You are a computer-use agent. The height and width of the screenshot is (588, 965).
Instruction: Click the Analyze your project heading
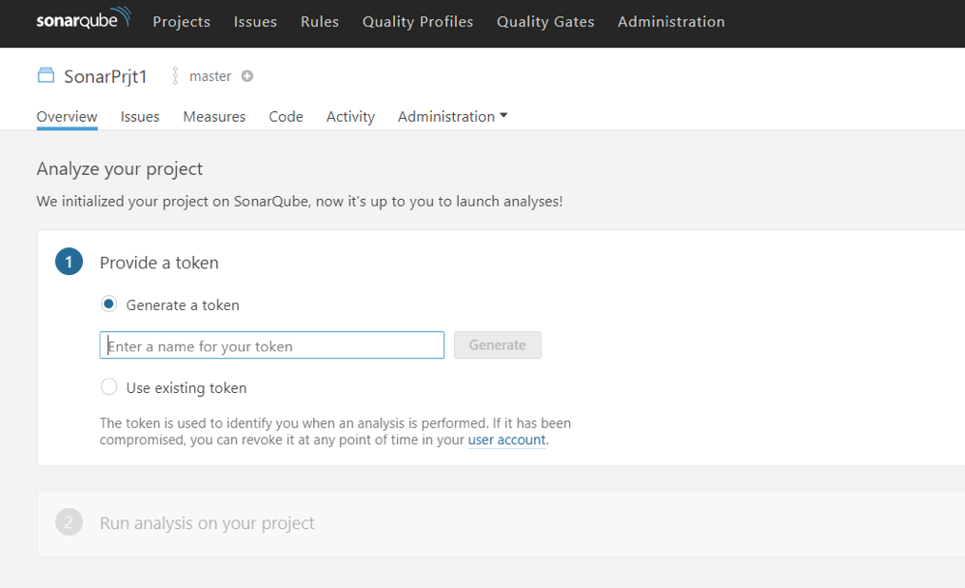click(119, 168)
